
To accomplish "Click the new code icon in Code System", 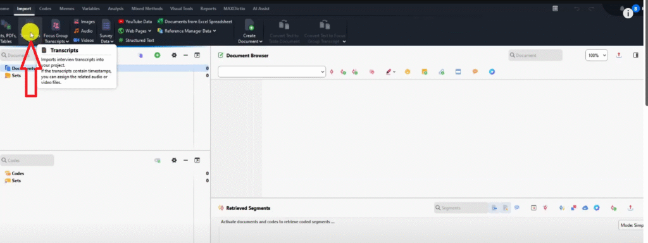I will click(157, 160).
